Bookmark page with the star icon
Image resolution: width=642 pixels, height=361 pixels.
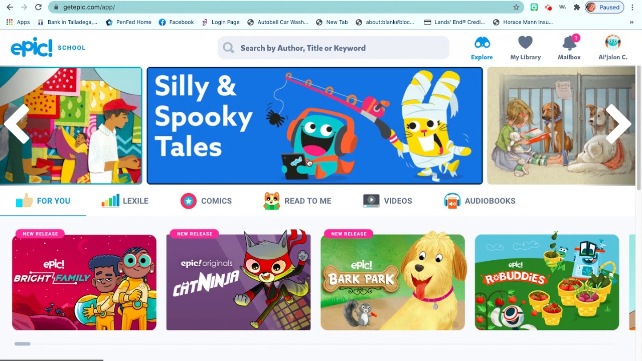516,8
